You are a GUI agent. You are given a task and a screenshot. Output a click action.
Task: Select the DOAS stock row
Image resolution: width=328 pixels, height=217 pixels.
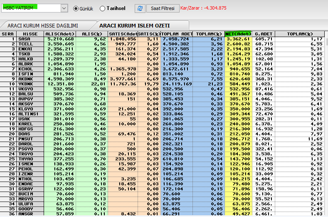[162, 134]
